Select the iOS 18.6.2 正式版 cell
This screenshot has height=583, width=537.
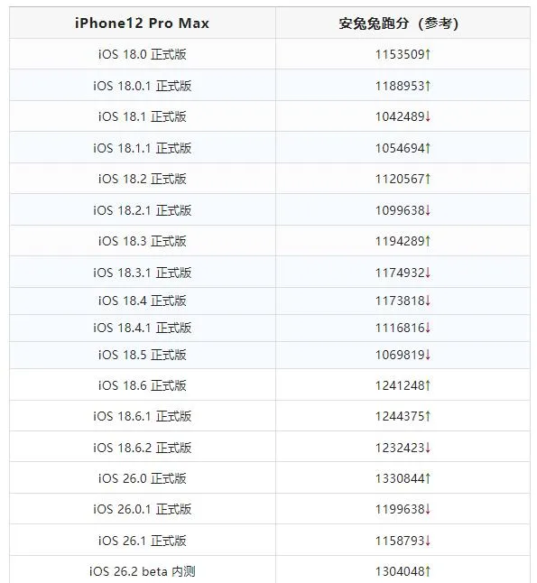point(142,448)
